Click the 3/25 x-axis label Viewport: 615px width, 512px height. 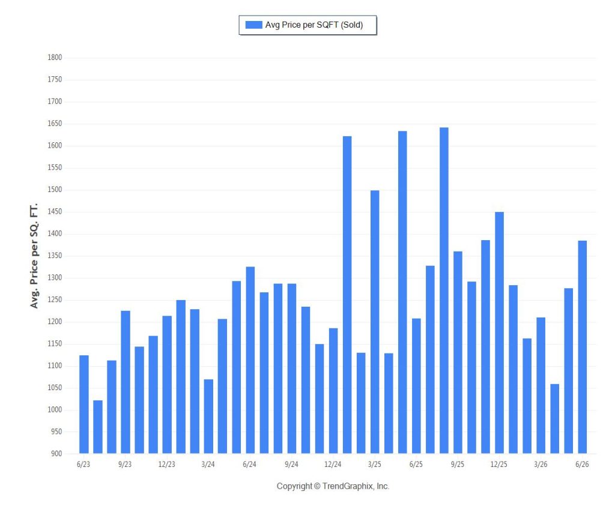pos(375,465)
